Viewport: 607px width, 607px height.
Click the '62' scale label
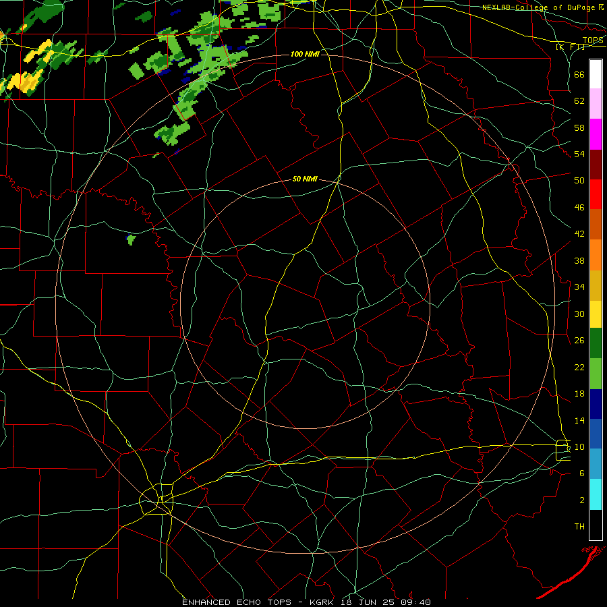coord(579,101)
